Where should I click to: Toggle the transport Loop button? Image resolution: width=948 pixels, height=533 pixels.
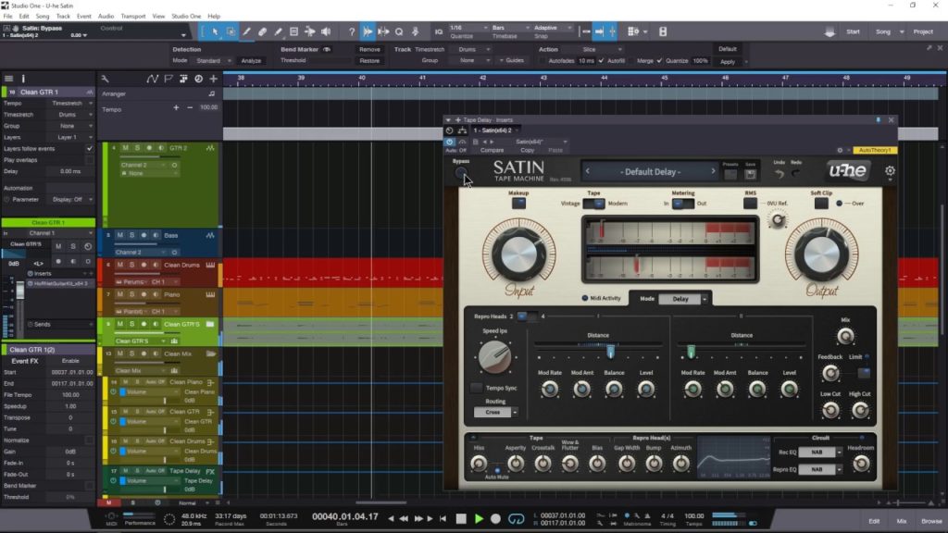(x=518, y=519)
